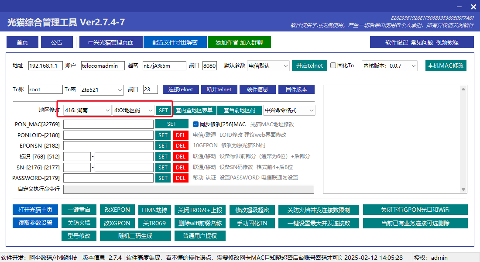Click DEL for 标识-[768]-[512]
This screenshot has width=480, height=262.
click(181, 157)
